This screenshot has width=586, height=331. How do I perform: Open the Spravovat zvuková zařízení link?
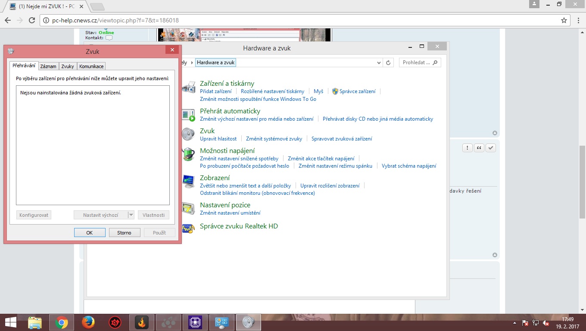coord(342,139)
